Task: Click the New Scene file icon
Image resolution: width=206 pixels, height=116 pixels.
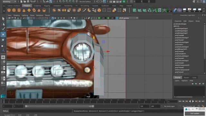Action: (21, 1)
